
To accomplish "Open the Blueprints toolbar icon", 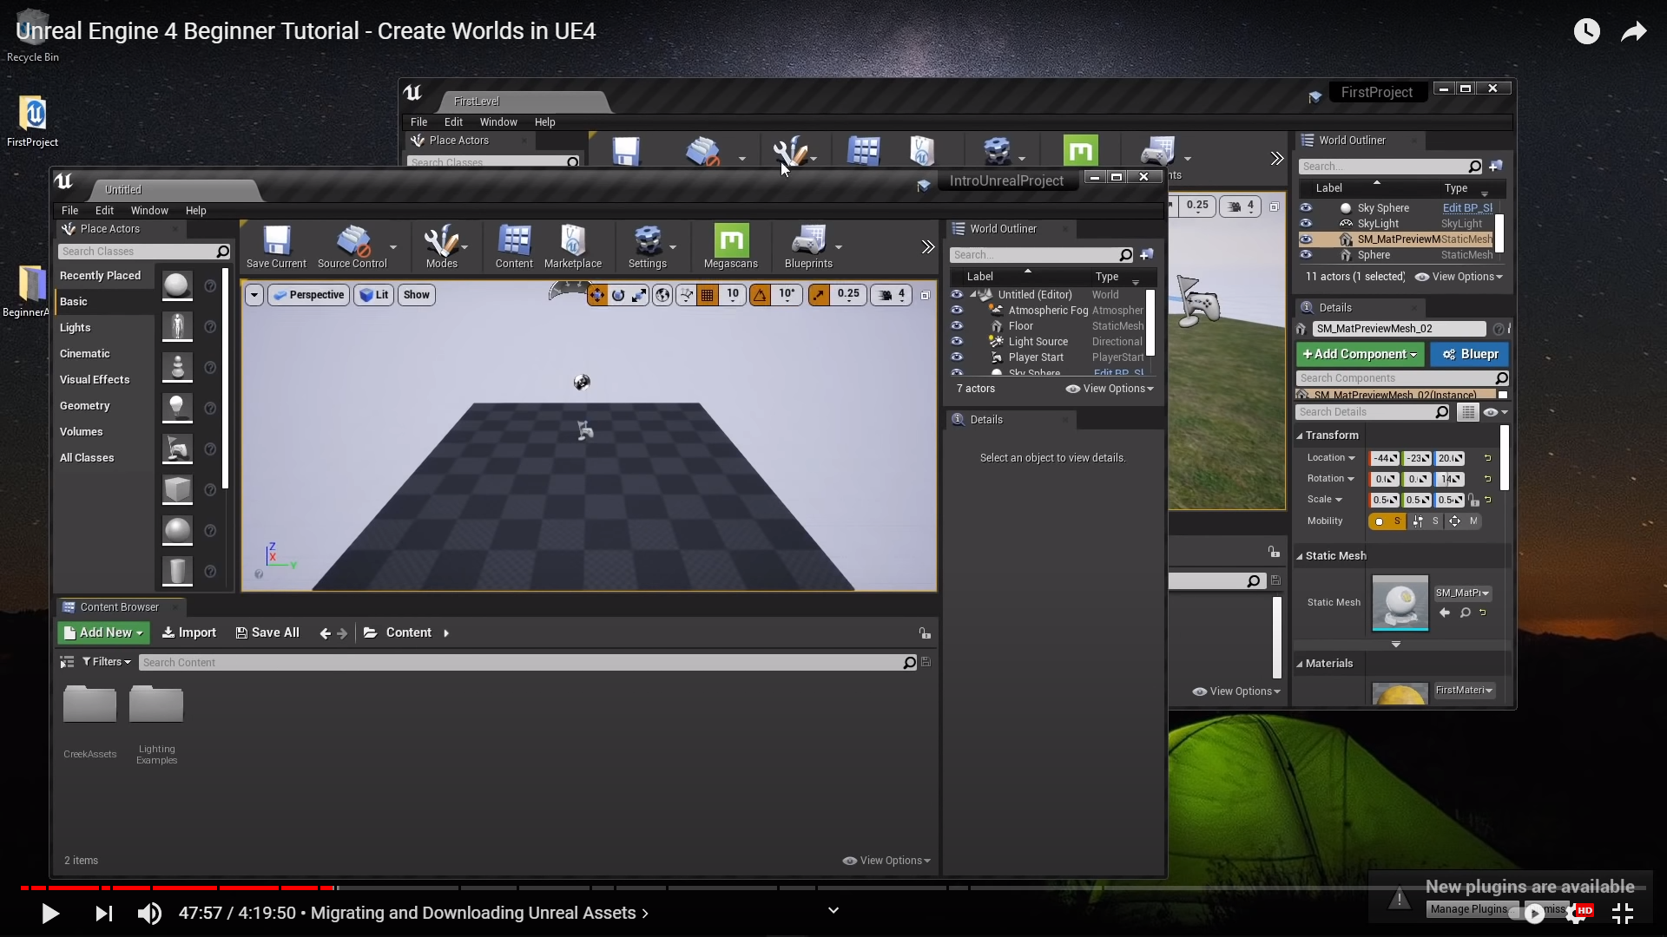I will [x=808, y=242].
